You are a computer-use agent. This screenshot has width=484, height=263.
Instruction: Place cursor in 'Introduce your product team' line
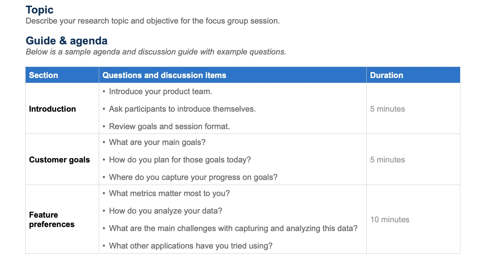coord(160,91)
